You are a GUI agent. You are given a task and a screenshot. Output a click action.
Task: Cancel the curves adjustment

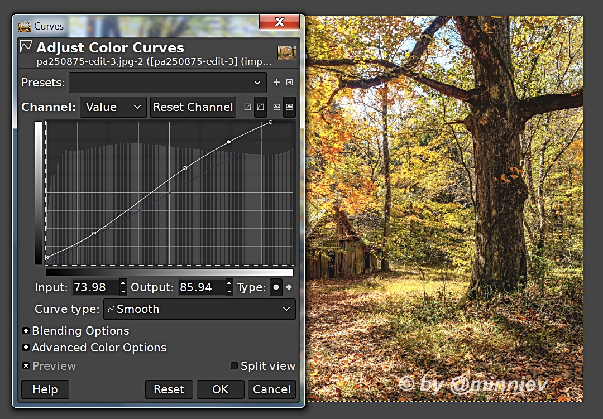[x=271, y=389]
